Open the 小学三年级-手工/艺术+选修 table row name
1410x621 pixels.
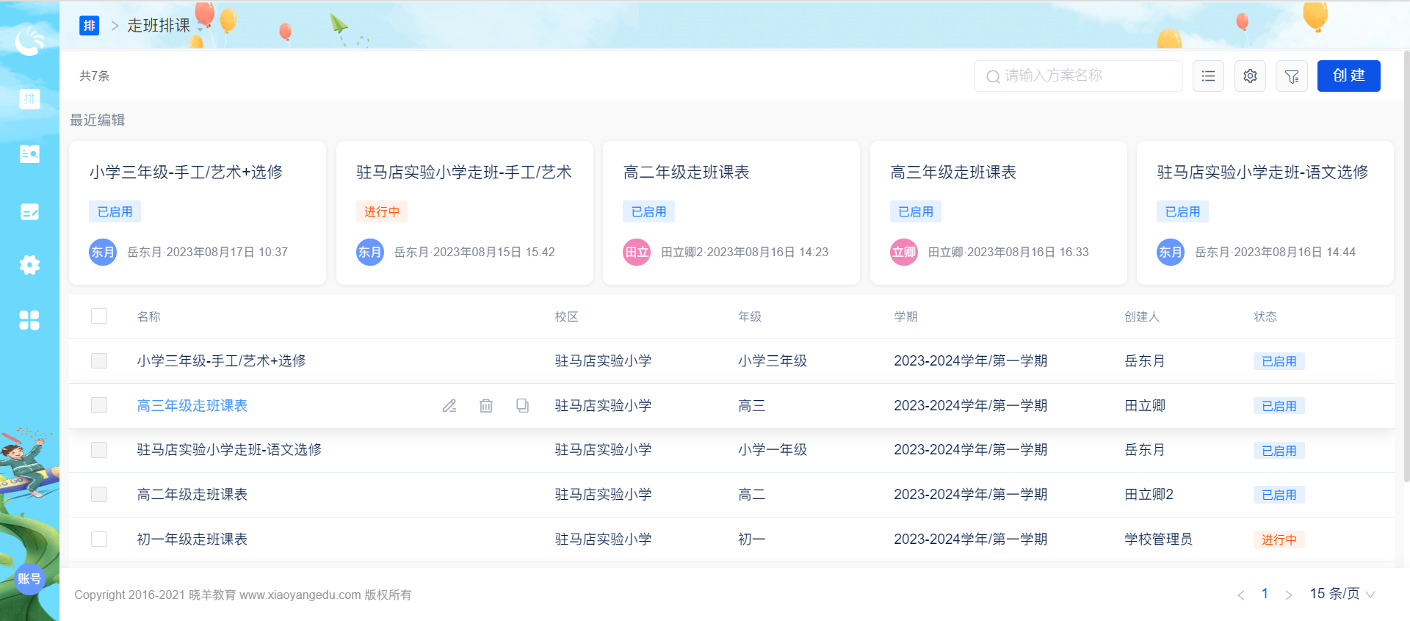(221, 360)
